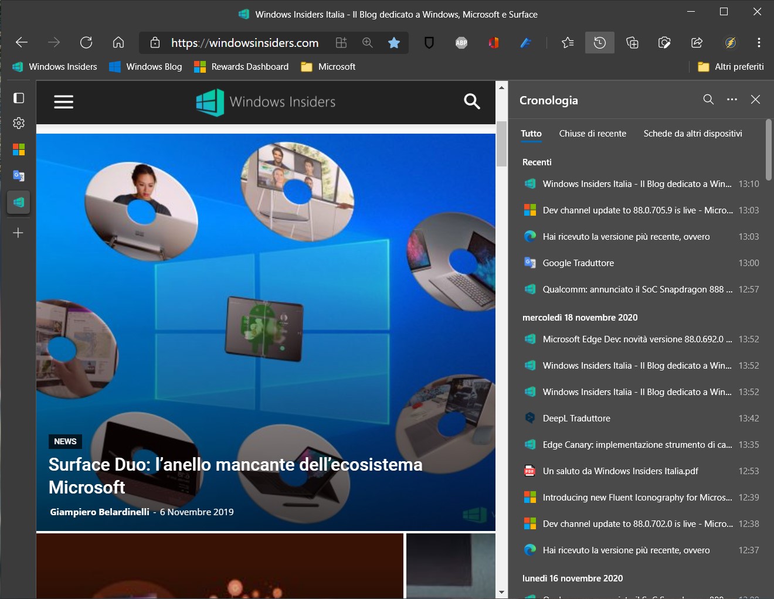Screen dimensions: 774x599
Task: Toggle the vertical tabs pane icon
Action: 19,98
